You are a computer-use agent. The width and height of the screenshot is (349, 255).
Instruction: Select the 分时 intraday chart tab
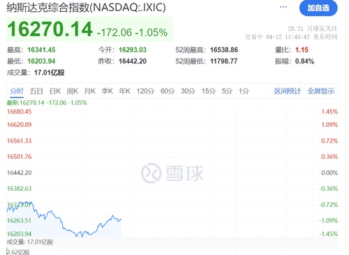[17, 91]
